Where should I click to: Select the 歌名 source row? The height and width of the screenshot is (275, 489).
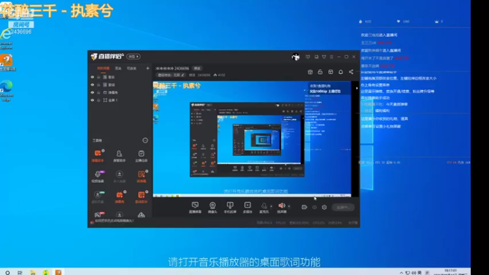(x=119, y=77)
